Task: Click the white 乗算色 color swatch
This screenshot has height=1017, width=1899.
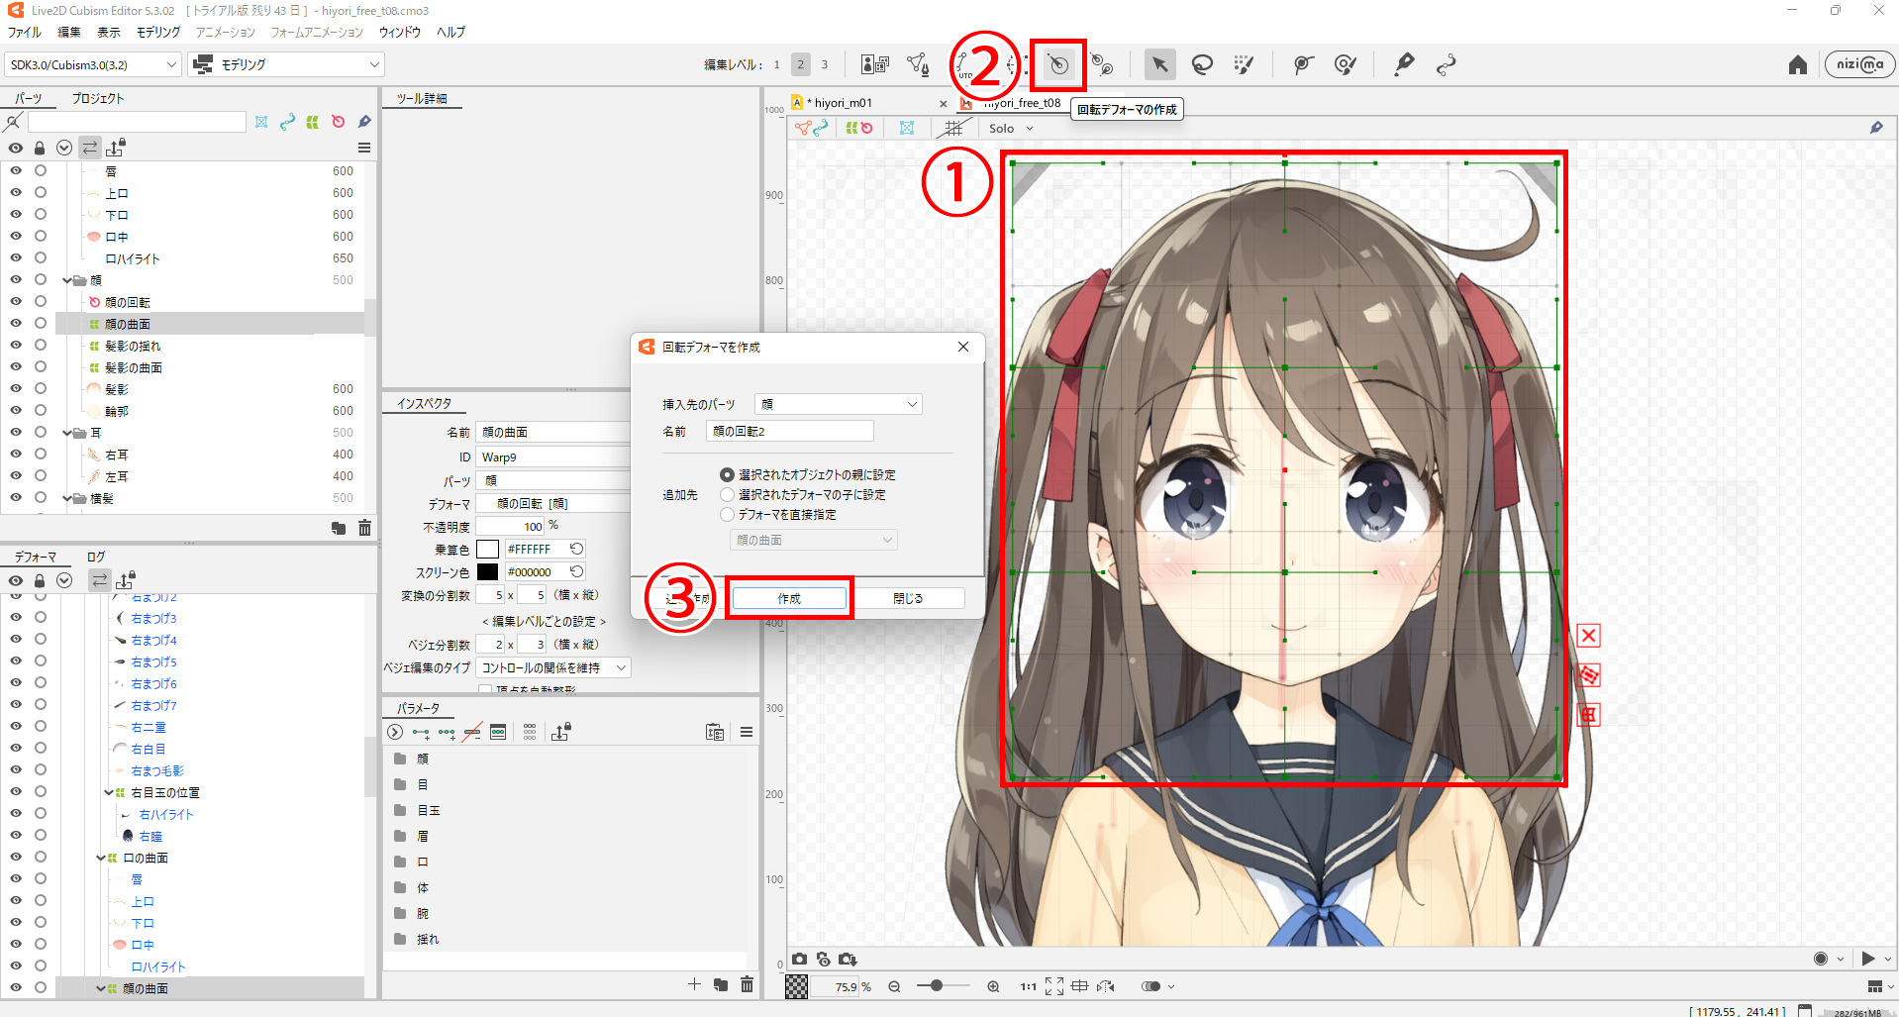Action: click(x=487, y=550)
